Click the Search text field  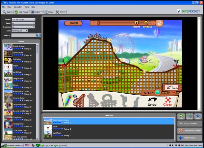click(24, 35)
